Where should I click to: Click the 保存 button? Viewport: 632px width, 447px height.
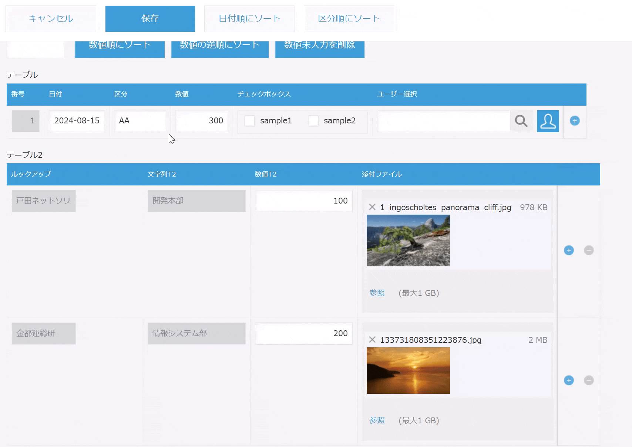[x=150, y=18]
